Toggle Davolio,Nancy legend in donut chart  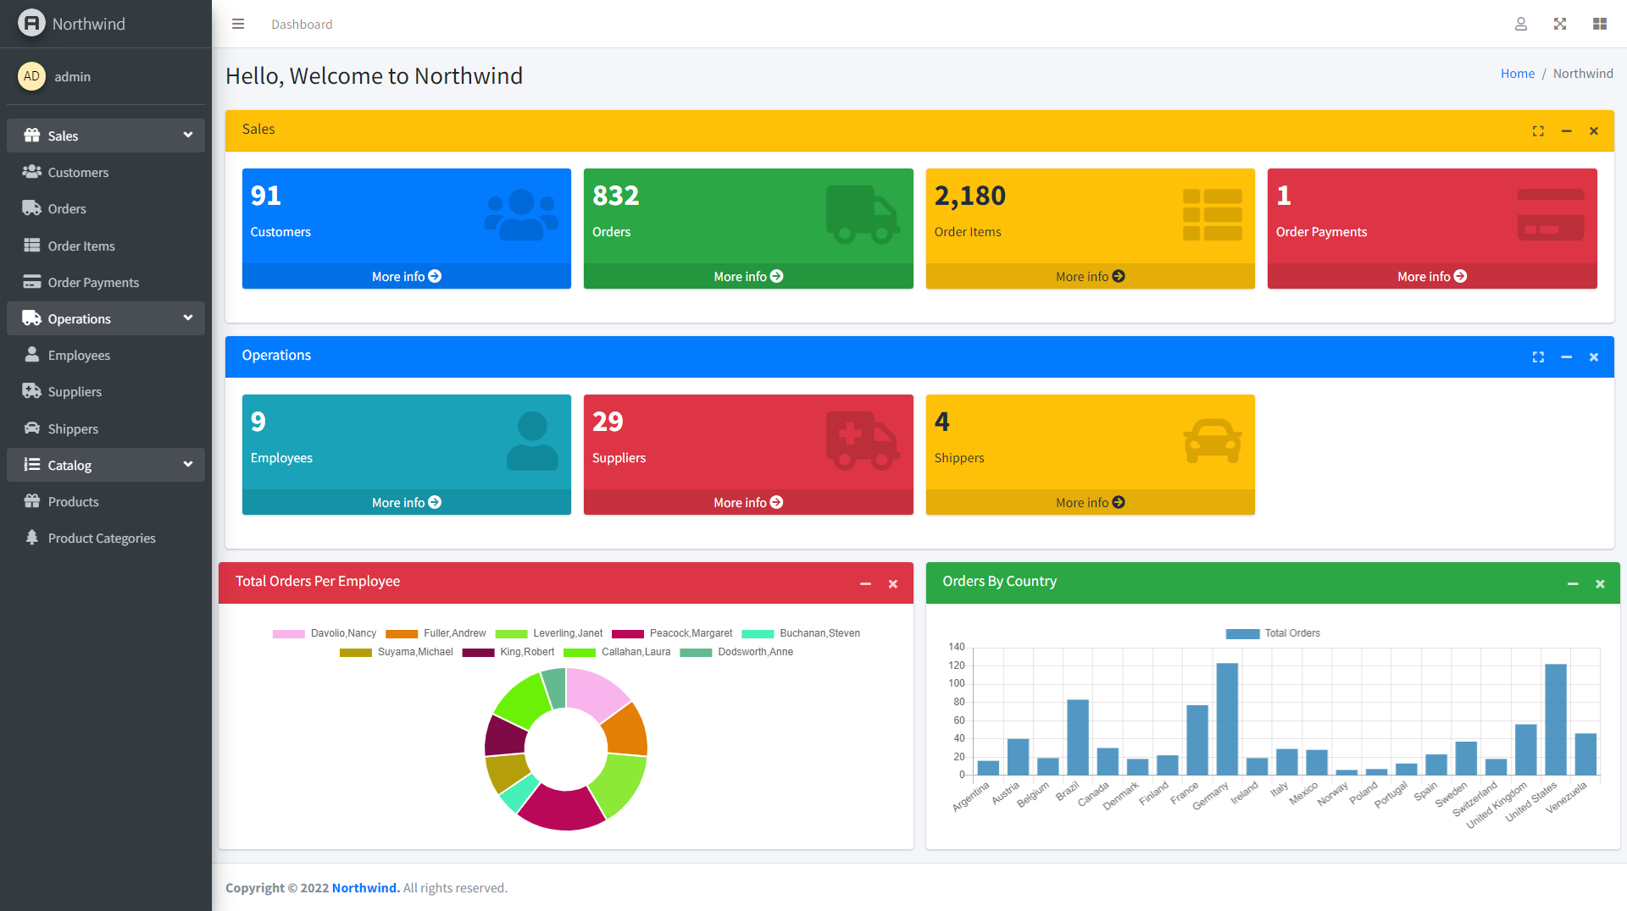pos(325,633)
